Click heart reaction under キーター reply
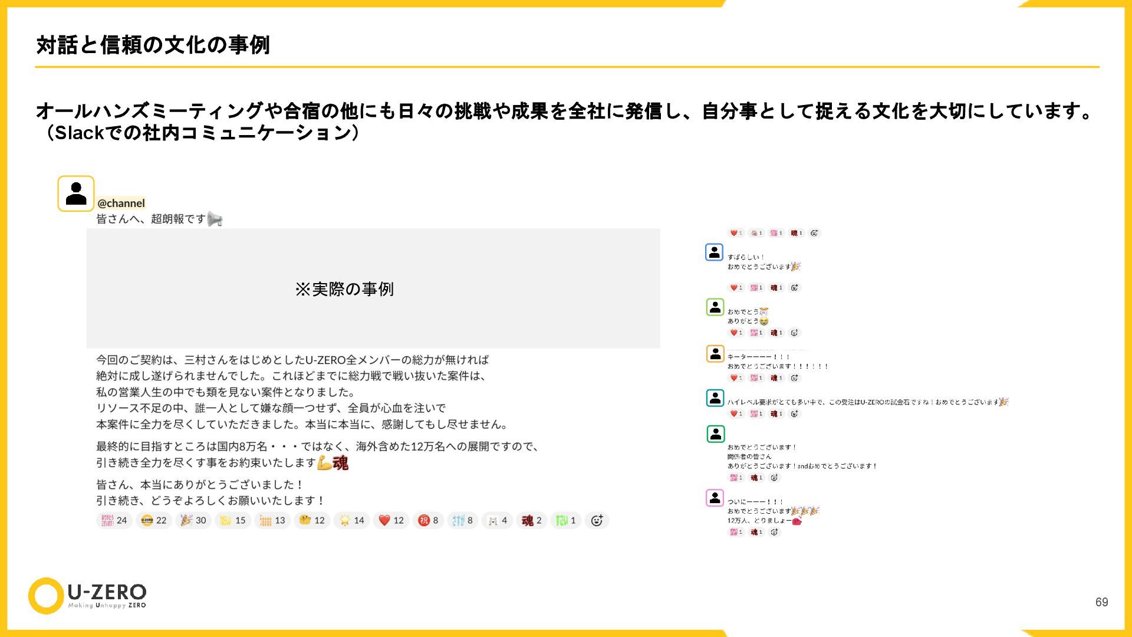This screenshot has height=637, width=1132. (736, 378)
